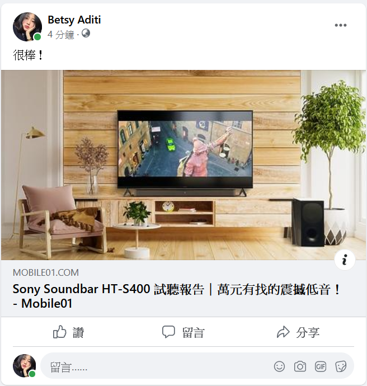Open the TV room preview image

(x=183, y=165)
